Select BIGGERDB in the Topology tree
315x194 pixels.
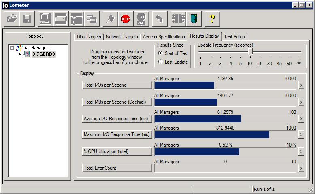[43, 54]
